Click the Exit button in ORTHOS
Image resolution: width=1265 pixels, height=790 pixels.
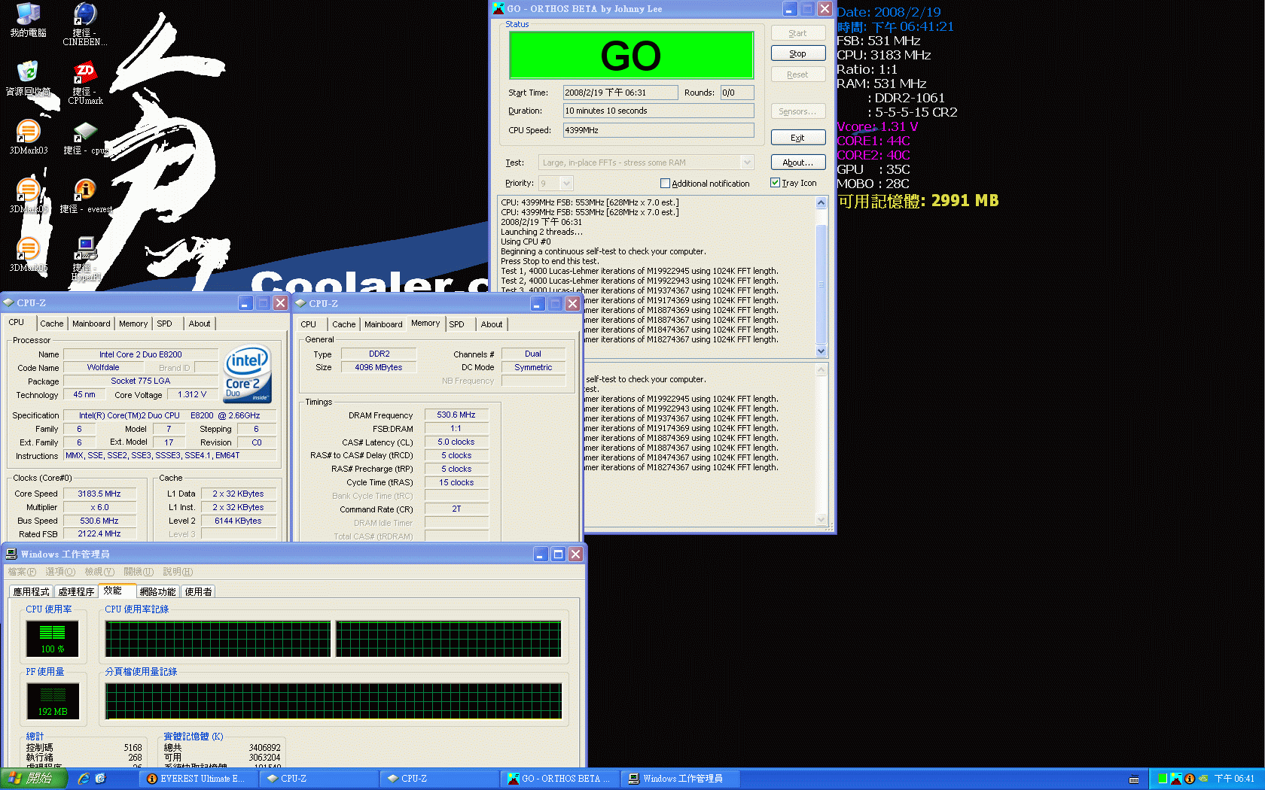[x=798, y=138]
